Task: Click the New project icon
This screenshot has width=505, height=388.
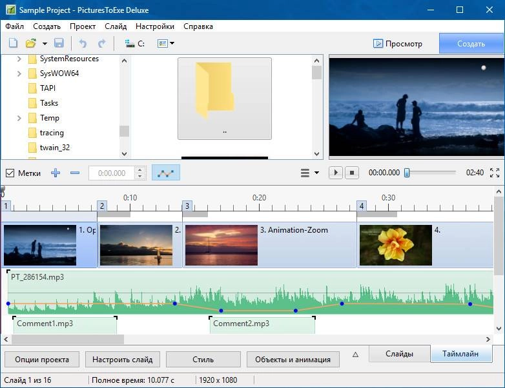Action: pos(13,43)
